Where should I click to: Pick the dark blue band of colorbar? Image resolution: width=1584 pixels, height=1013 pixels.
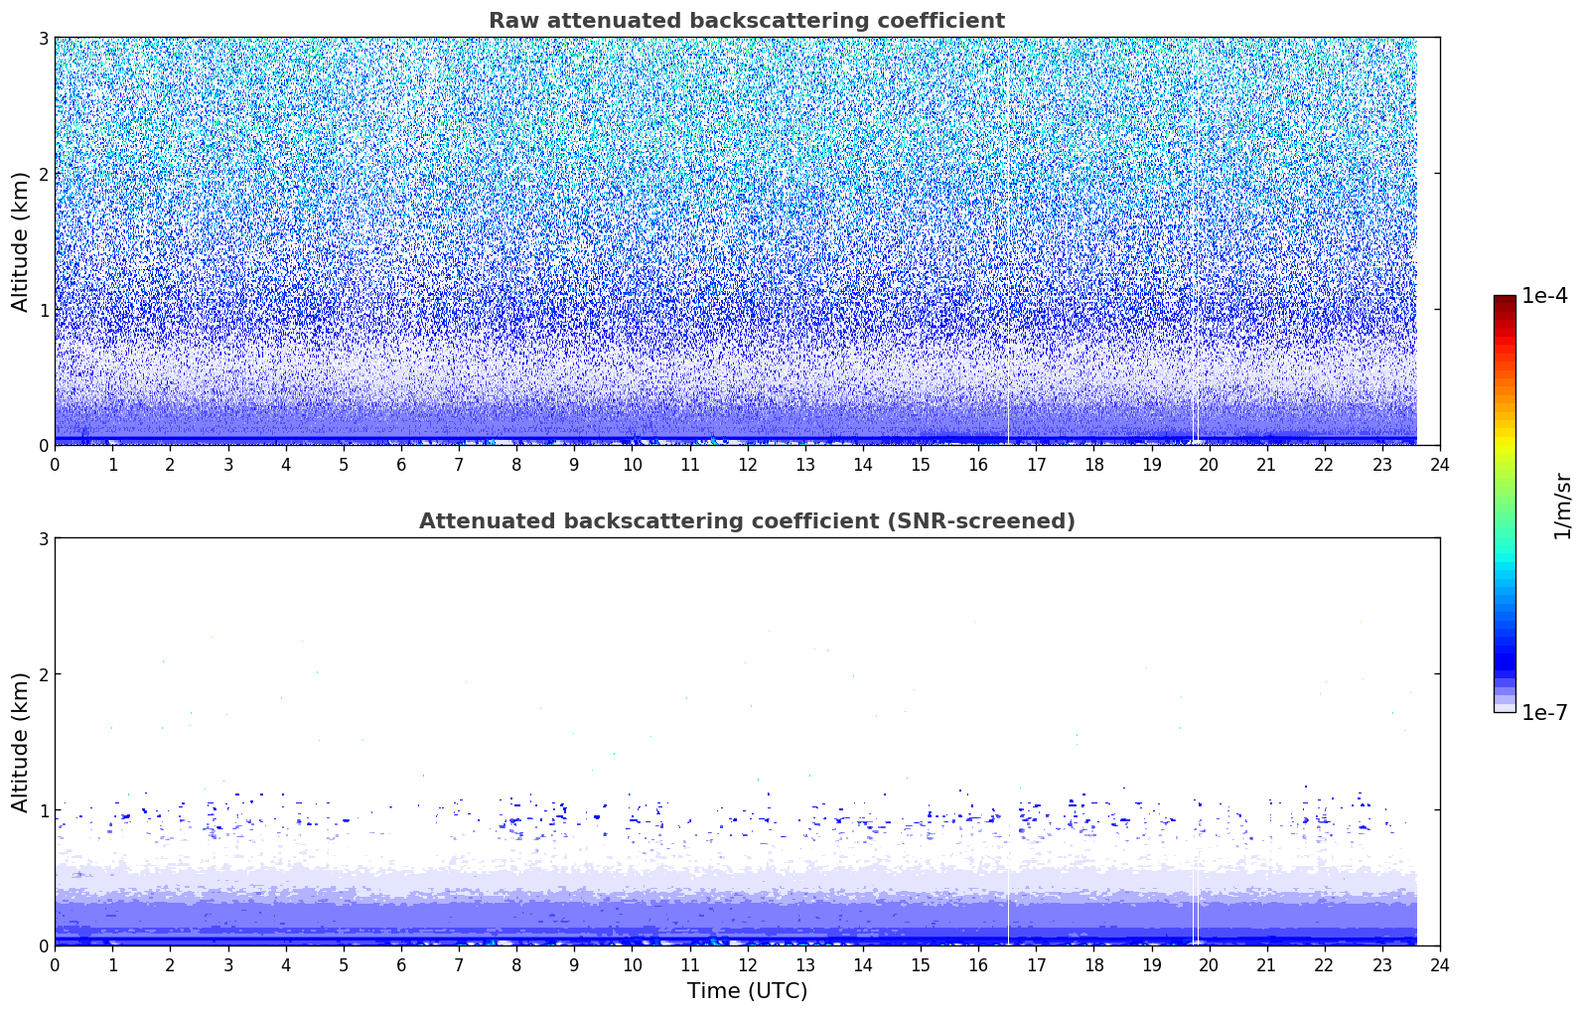tap(1505, 655)
